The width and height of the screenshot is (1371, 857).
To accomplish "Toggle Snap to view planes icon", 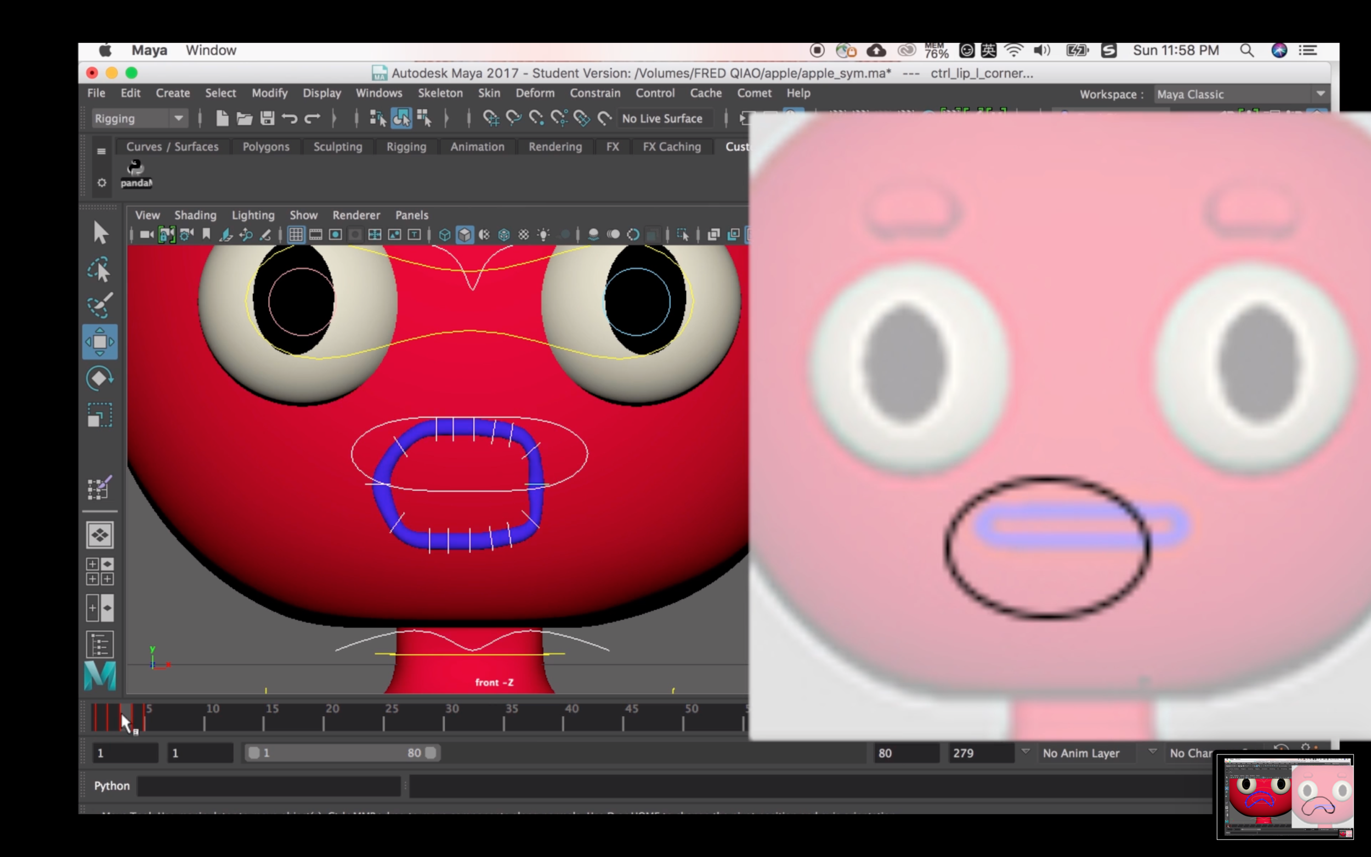I will (x=581, y=118).
